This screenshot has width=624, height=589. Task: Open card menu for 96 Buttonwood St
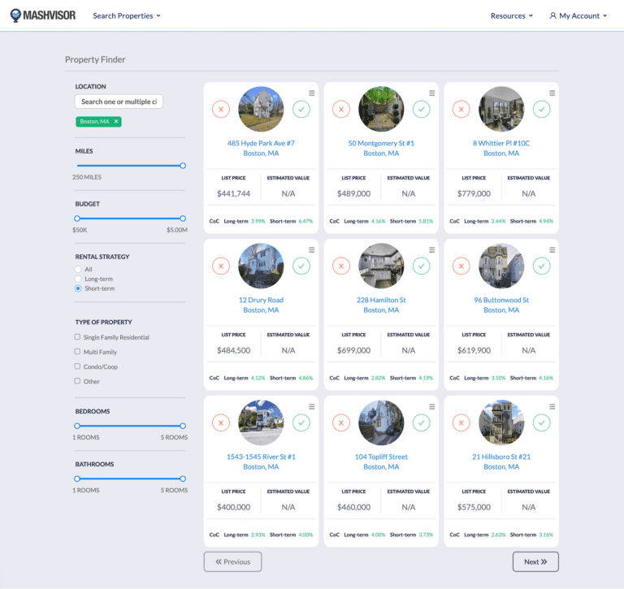pos(552,250)
